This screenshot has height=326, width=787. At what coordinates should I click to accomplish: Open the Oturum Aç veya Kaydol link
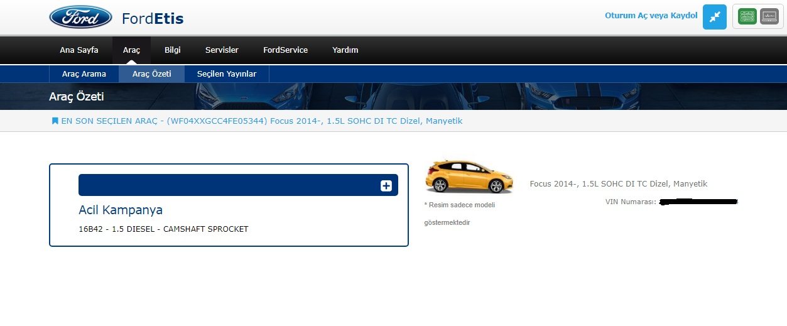click(x=651, y=16)
